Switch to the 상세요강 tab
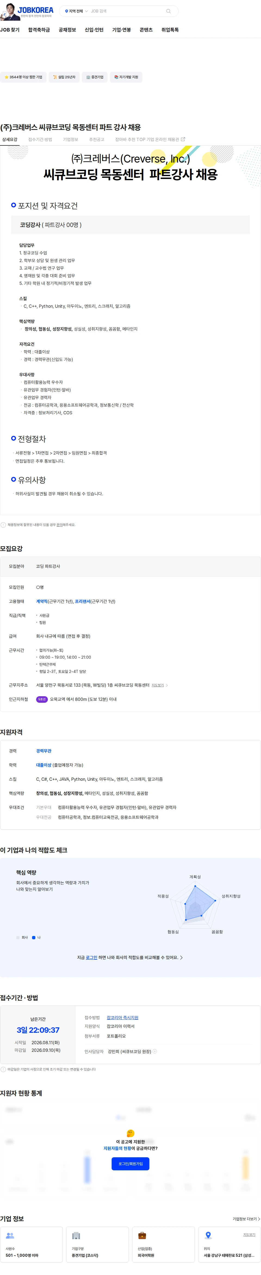The height and width of the screenshot is (1275, 261). pos(10,139)
